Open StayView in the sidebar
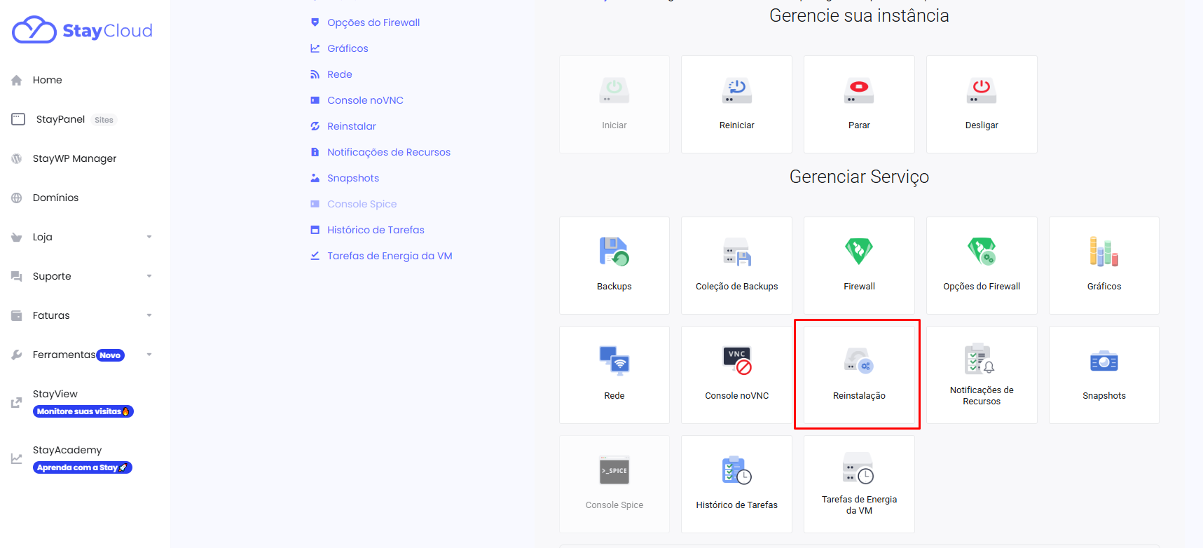Image resolution: width=1203 pixels, height=548 pixels. tap(55, 394)
